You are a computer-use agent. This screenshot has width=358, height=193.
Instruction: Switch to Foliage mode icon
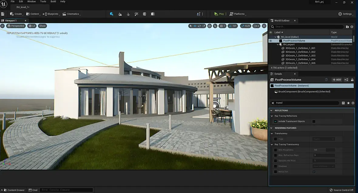128,14
